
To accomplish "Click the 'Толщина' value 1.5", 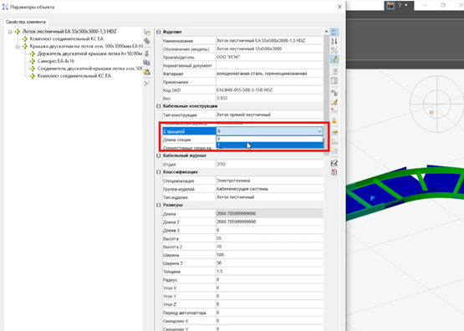I will coord(269,272).
